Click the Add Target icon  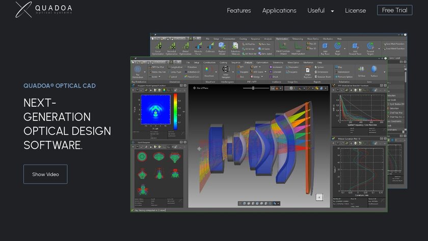(x=337, y=49)
